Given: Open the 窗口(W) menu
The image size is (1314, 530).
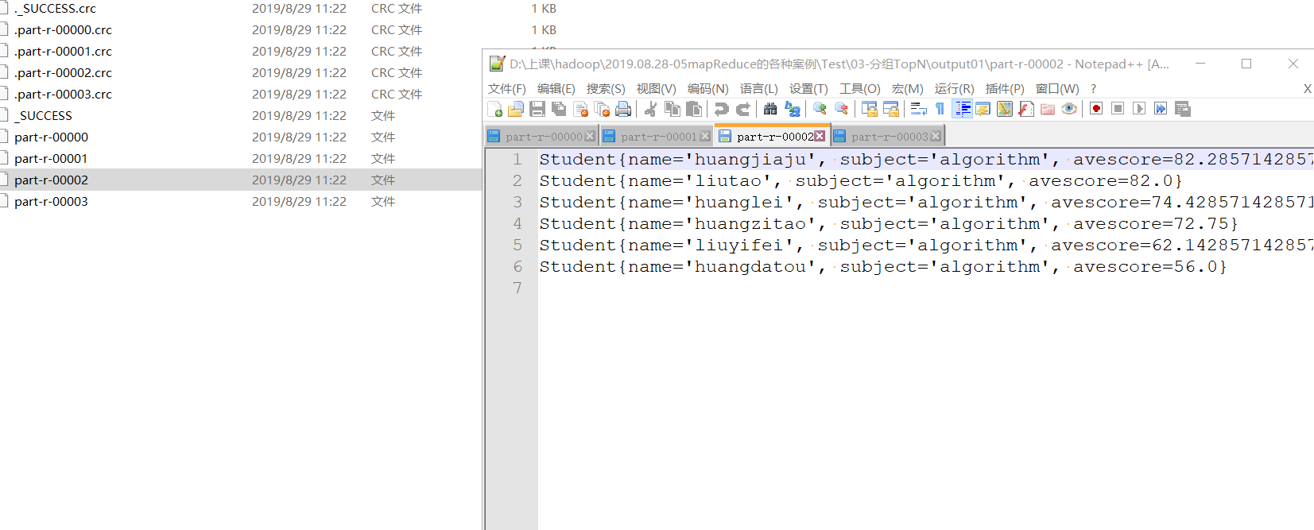Looking at the screenshot, I should coord(1057,88).
